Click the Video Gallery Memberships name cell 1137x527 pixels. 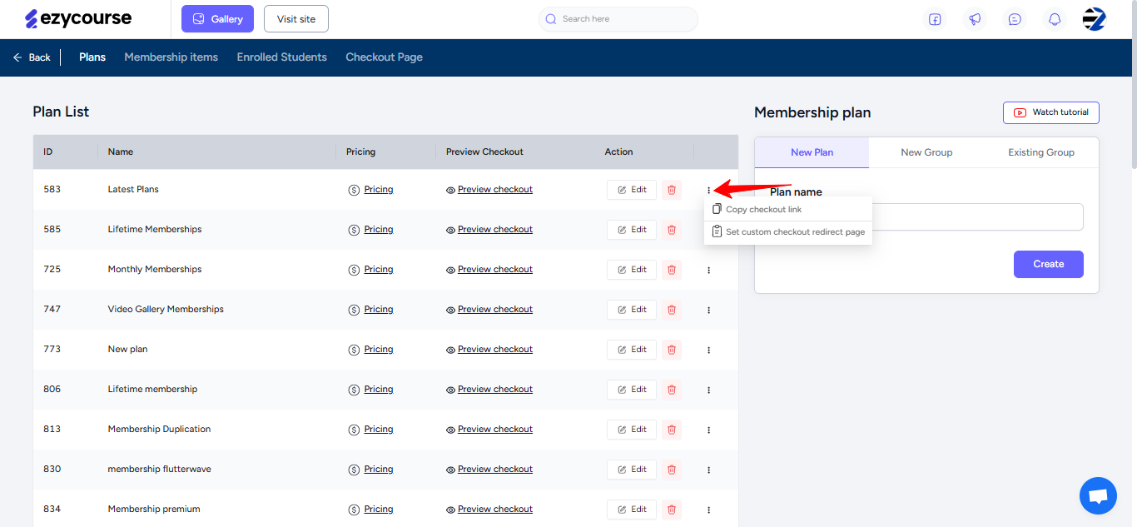[x=166, y=310]
